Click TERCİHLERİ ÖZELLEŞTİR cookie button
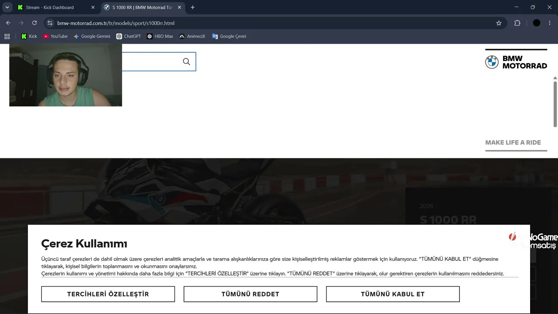The height and width of the screenshot is (314, 558). (108, 294)
